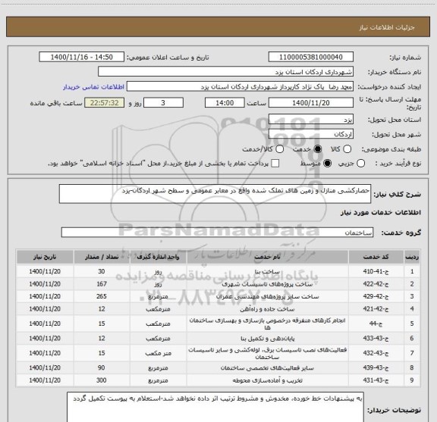Viewport: 437px width, 422px height.
Task: Click the announcement date field 1400/11/16 - 14:50
Action: click(81, 57)
